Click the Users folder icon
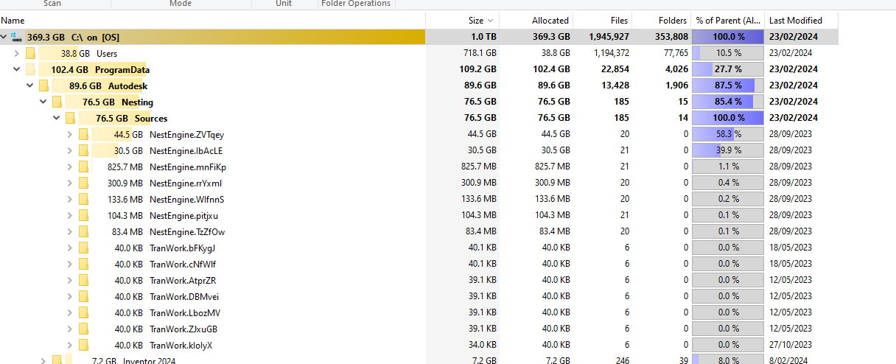Viewport: 896px width, 364px height. point(30,53)
